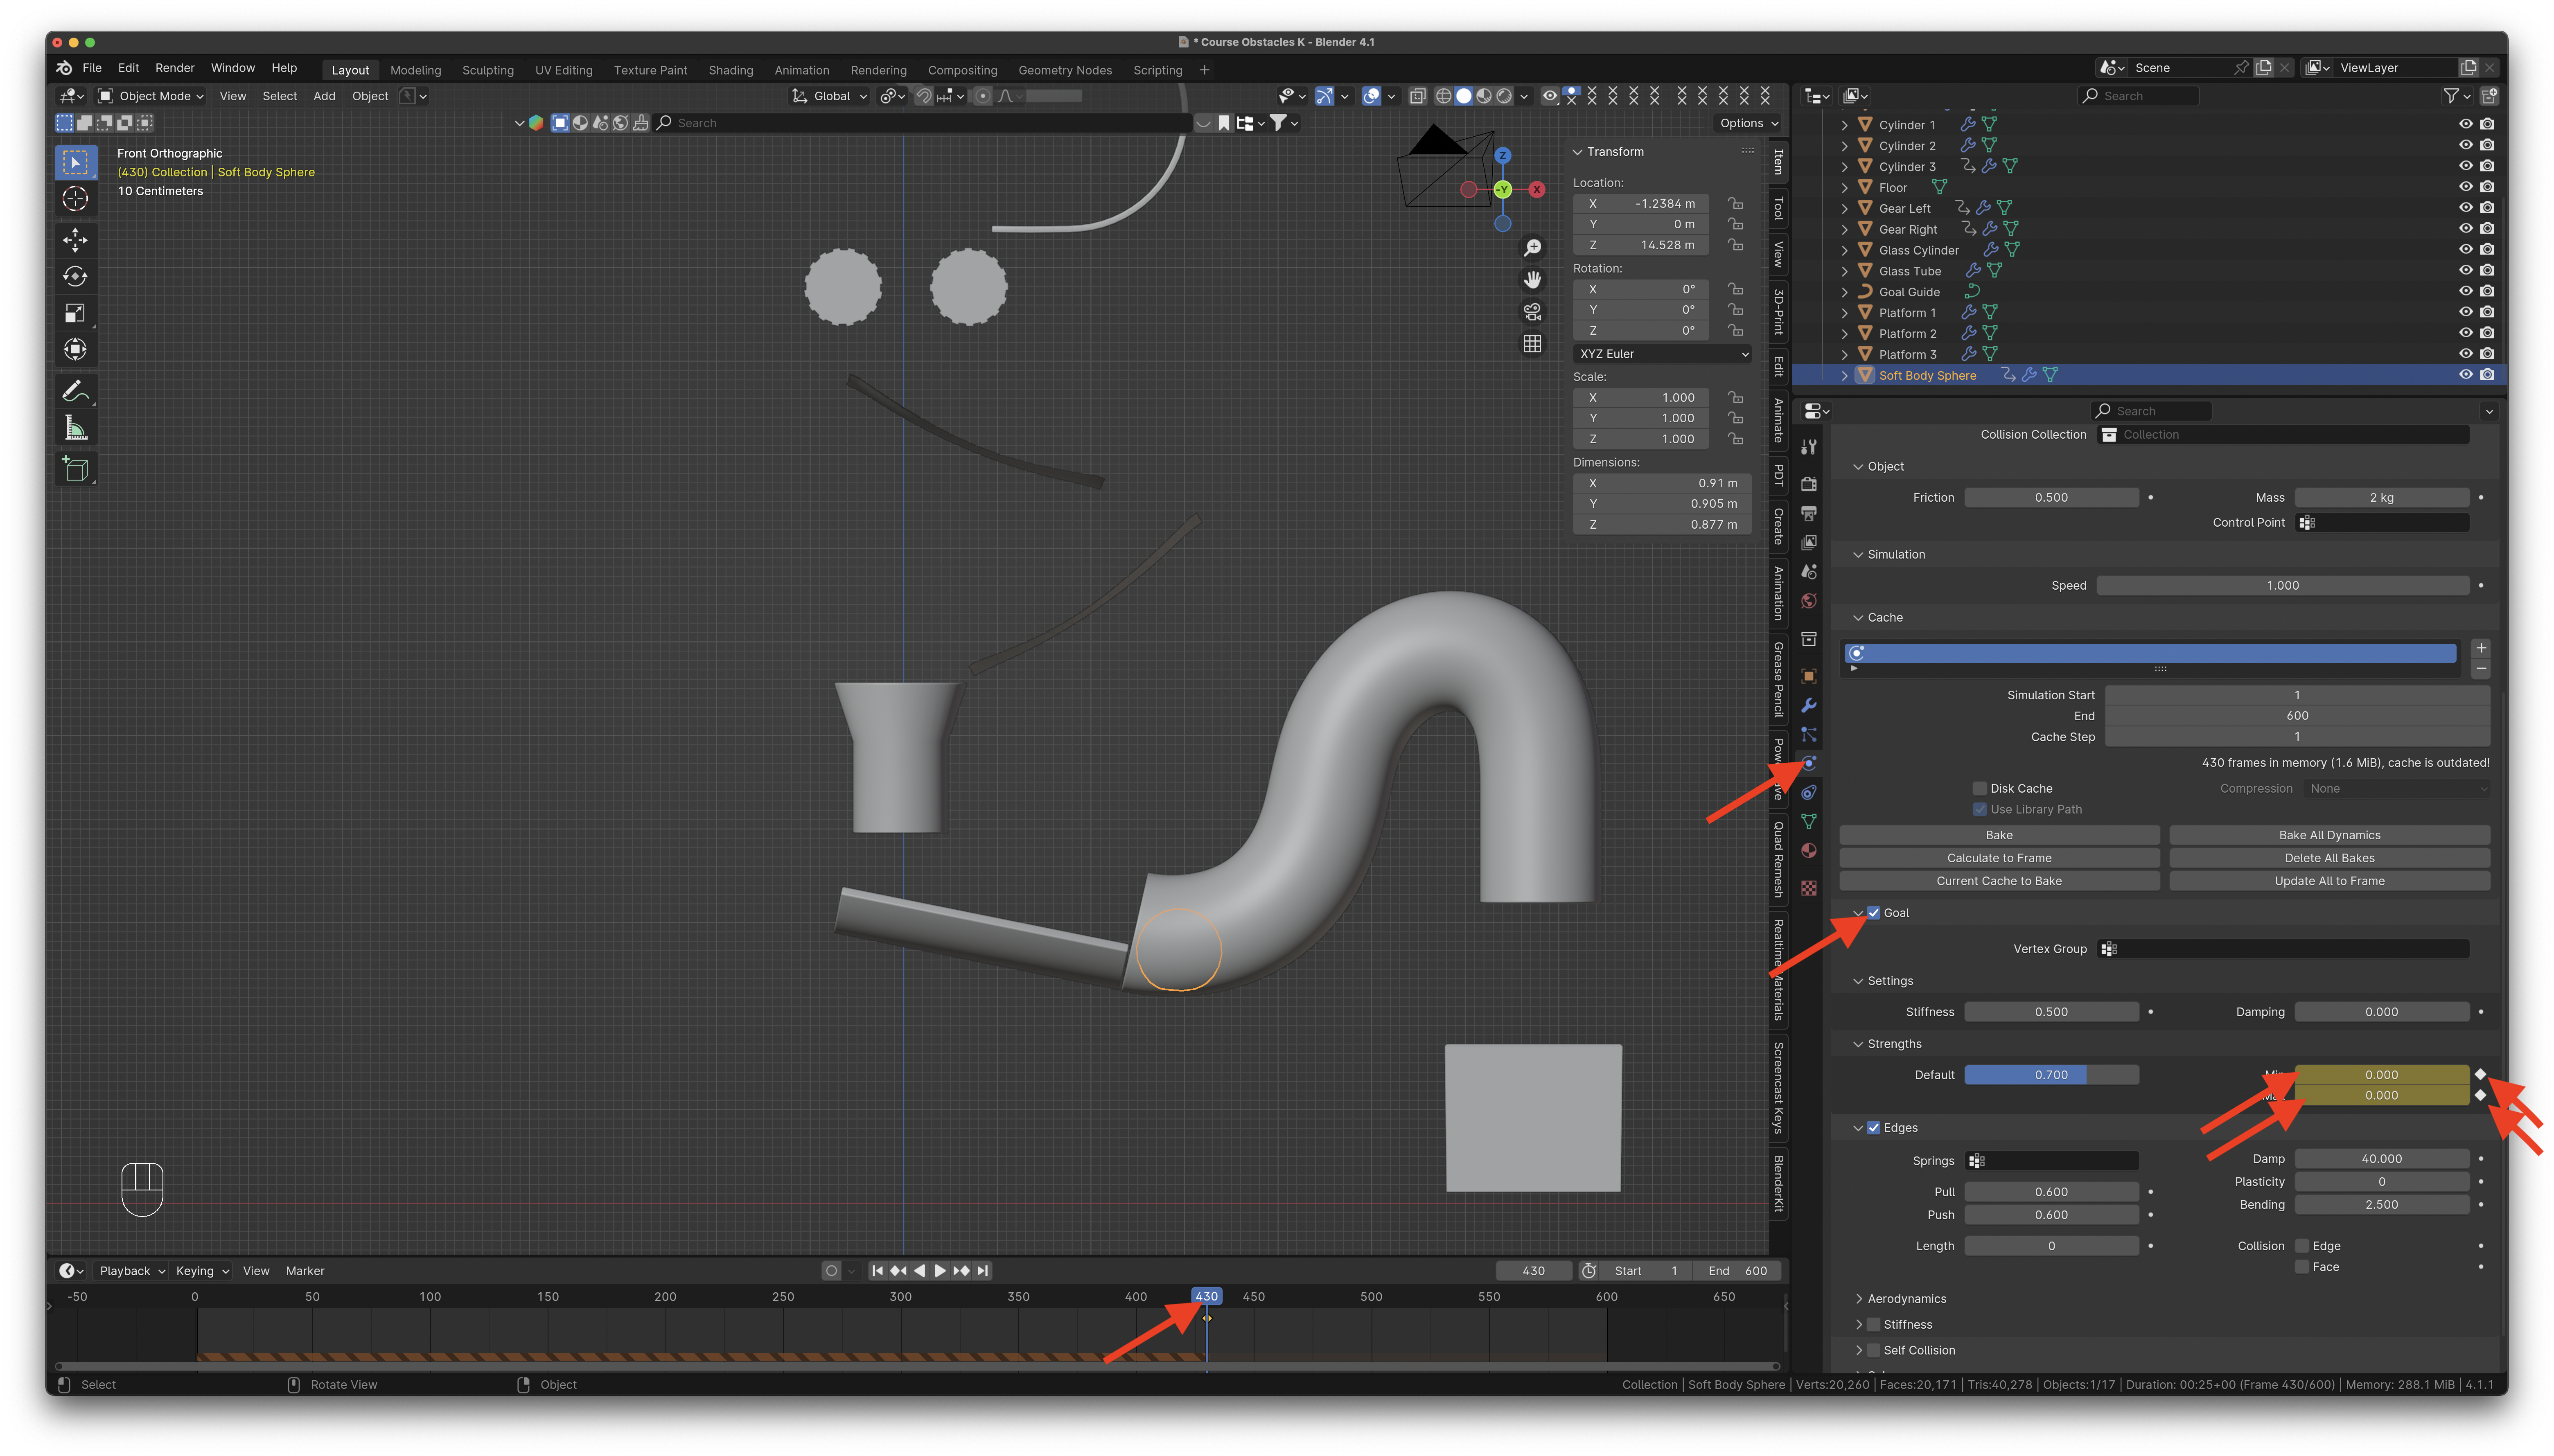Viewport: 2554px width, 1456px height.
Task: Click the Pan view hand icon
Action: pyautogui.click(x=1532, y=280)
